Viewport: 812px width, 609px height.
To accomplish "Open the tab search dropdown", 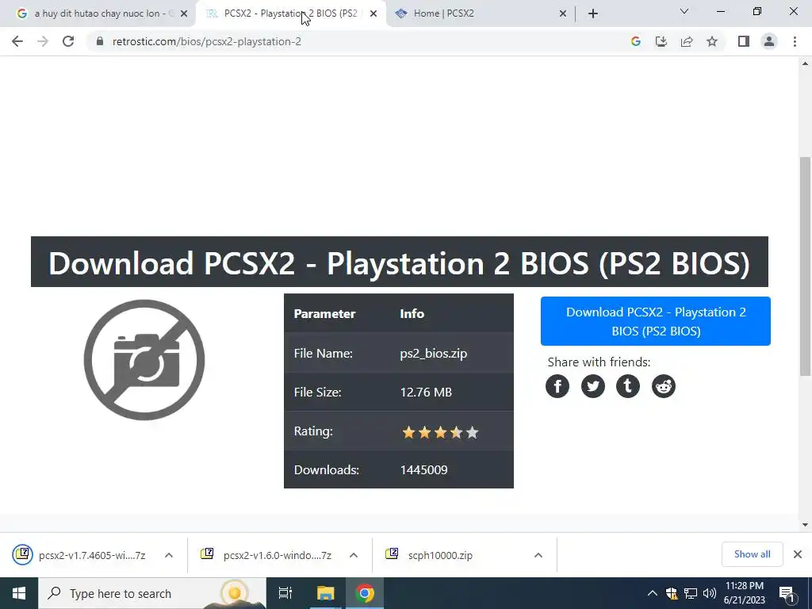I will click(x=684, y=11).
